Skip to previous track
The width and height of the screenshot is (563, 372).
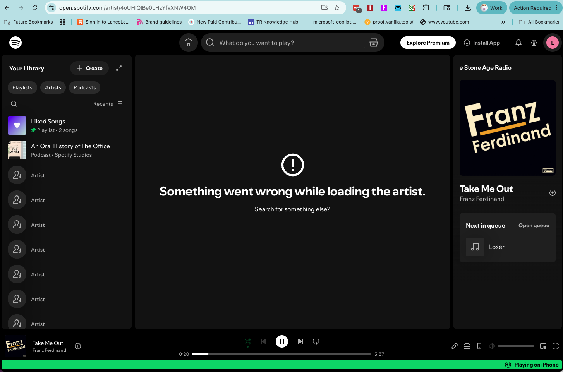tap(263, 341)
